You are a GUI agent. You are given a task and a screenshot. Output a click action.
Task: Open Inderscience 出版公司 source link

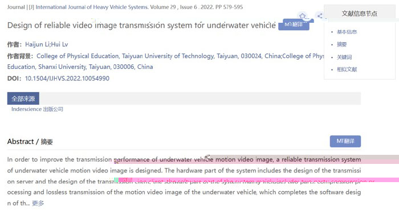pyautogui.click(x=37, y=109)
